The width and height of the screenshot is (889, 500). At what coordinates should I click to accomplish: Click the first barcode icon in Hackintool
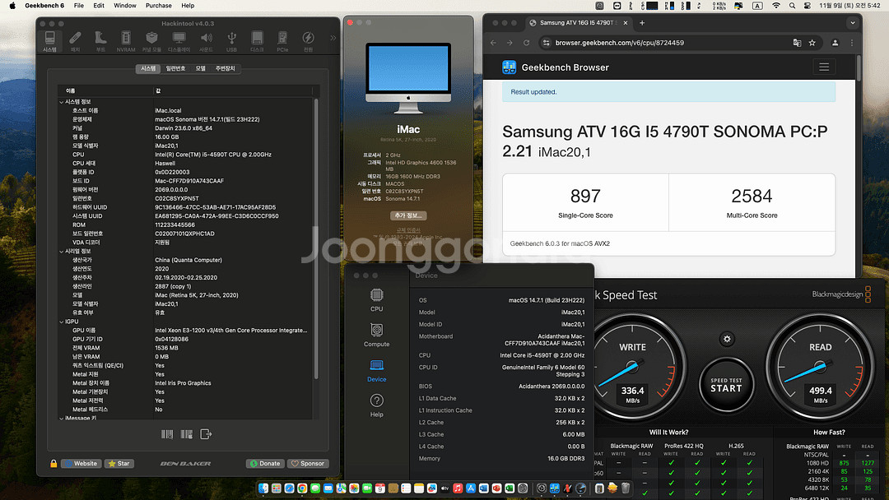coord(166,434)
